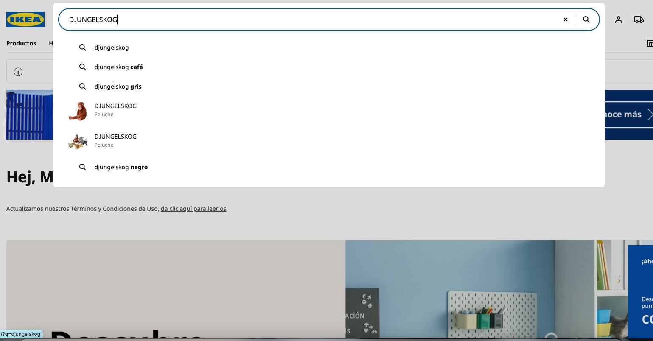Click the second DJUNGELSKOG product title (animal set)
653x341 pixels.
point(115,137)
